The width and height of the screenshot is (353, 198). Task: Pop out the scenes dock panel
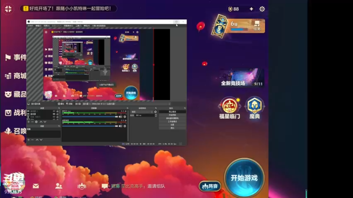coord(59,126)
